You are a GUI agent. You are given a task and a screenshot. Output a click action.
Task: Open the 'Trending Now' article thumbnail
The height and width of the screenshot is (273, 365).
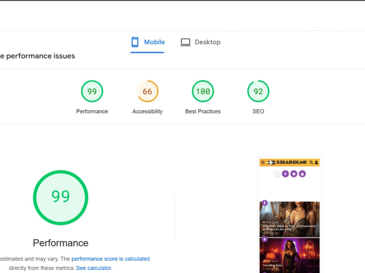289,256
